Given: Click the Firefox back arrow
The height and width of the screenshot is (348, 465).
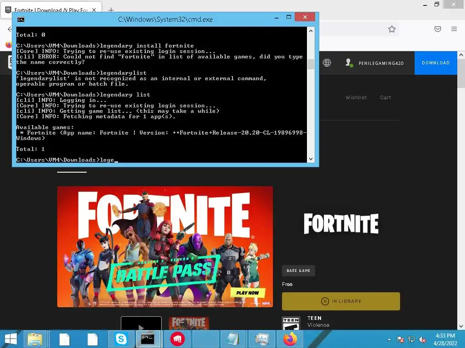Looking at the screenshot, I should click(10, 29).
